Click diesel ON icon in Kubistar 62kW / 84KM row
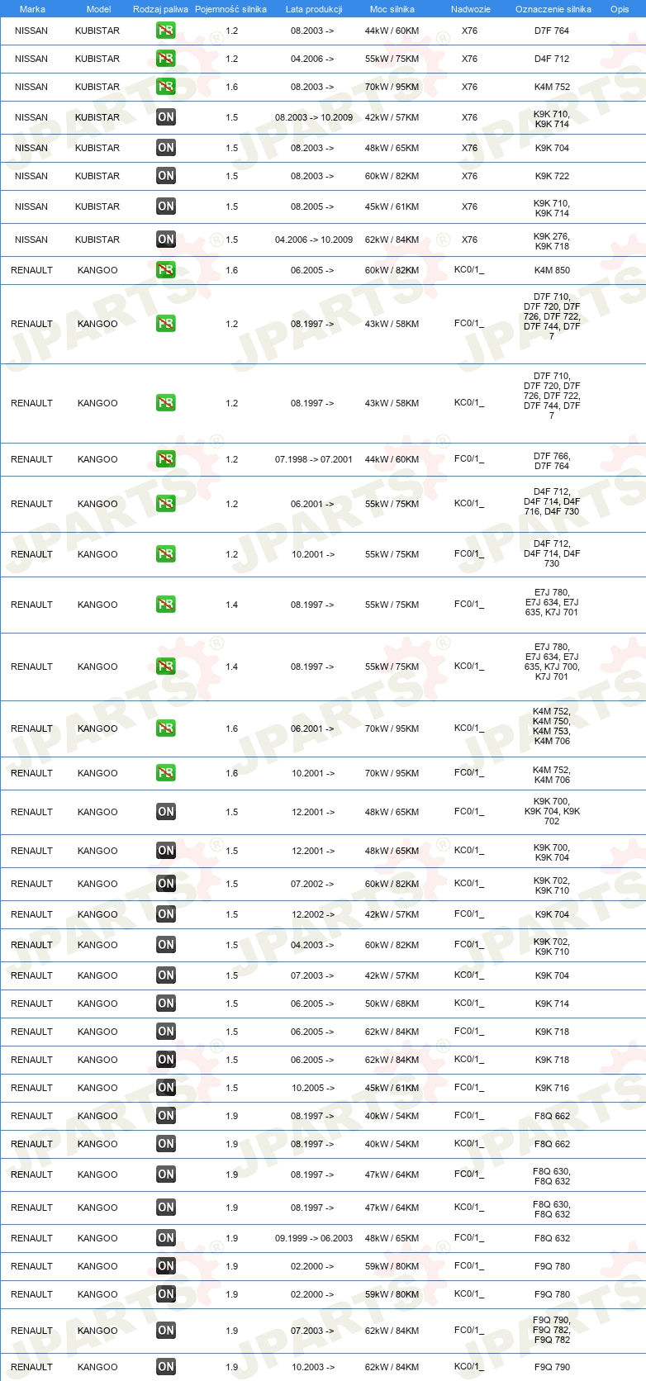The height and width of the screenshot is (1381, 646). (x=166, y=240)
